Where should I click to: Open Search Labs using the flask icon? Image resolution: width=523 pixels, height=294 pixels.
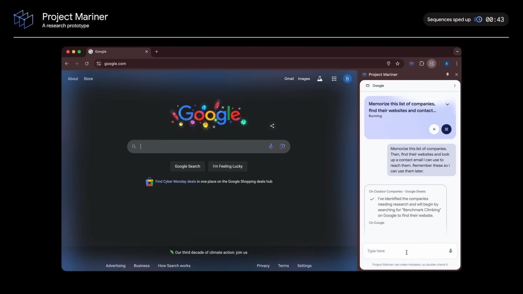pyautogui.click(x=320, y=79)
